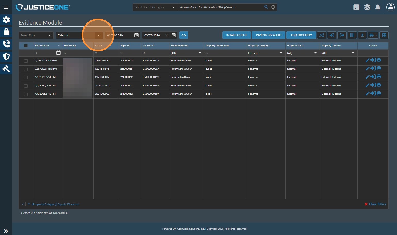
Task: Check the box for voucher EV000000217 row
Action: 26,69
